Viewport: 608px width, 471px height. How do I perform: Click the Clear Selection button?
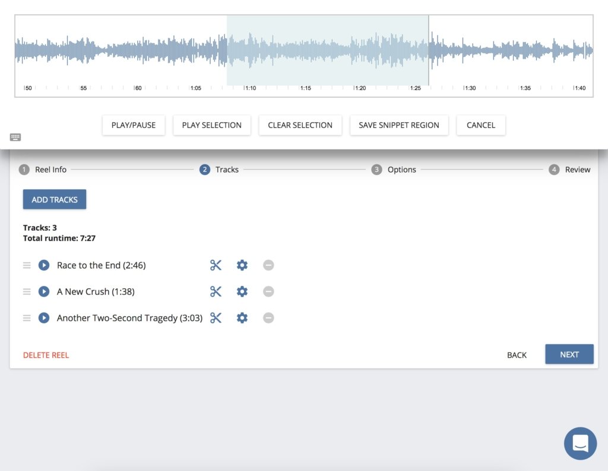click(x=300, y=125)
